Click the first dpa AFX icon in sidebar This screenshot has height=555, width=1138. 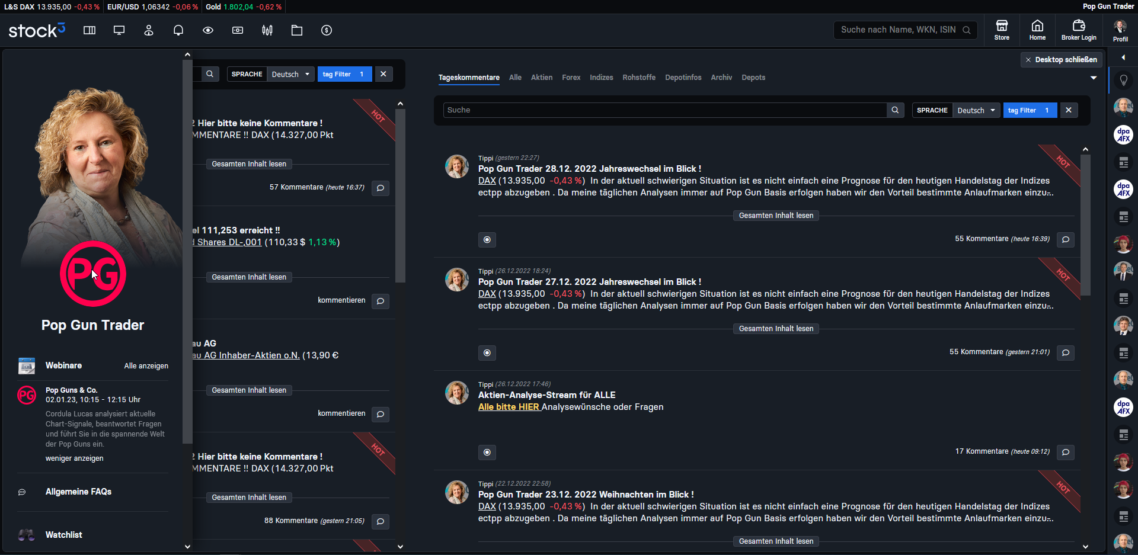click(x=1123, y=134)
